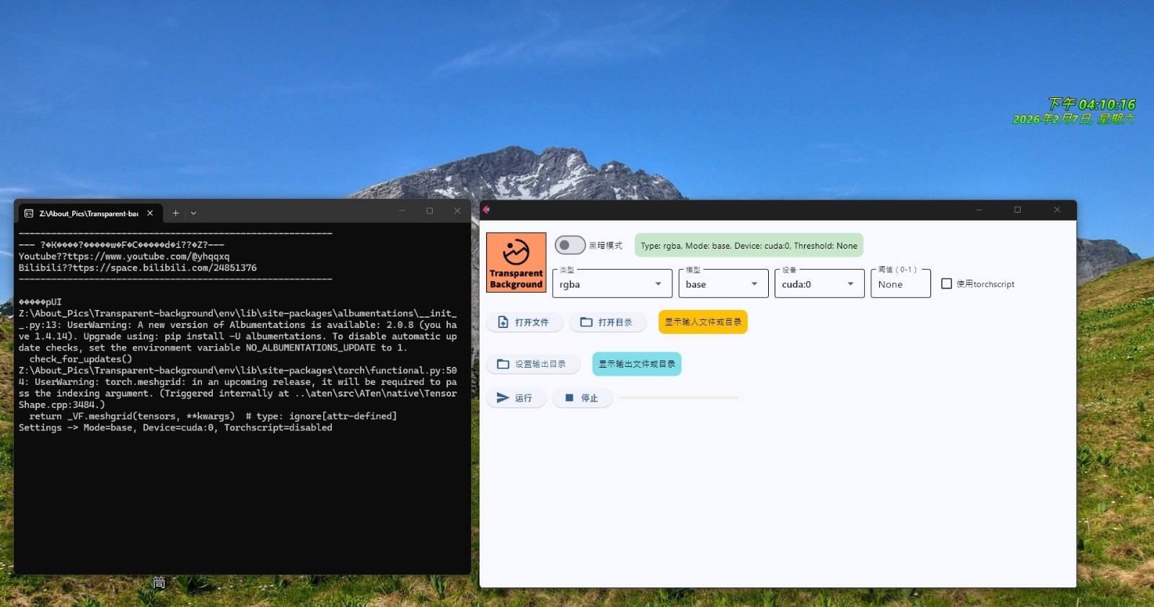
Task: Click the desktop clock showing 下午 04:10:16
Action: (1092, 105)
